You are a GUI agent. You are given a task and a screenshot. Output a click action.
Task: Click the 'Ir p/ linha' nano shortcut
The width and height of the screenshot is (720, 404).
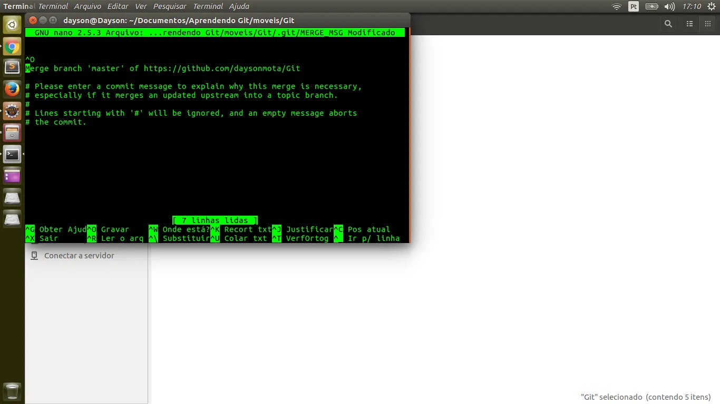[x=367, y=238]
